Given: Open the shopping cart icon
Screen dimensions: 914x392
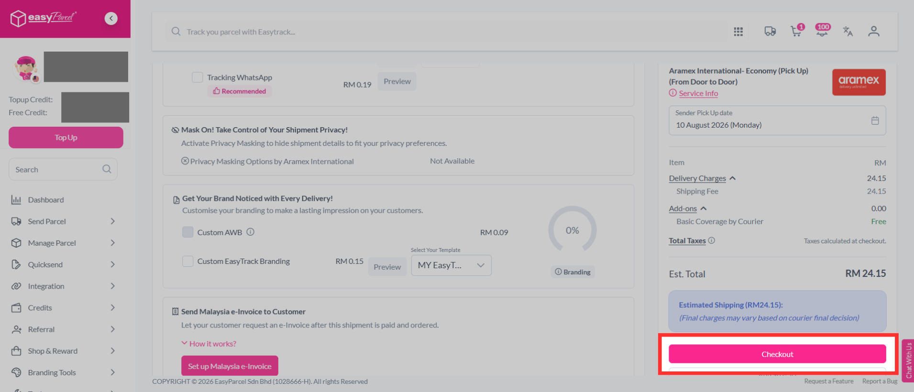Looking at the screenshot, I should (797, 31).
